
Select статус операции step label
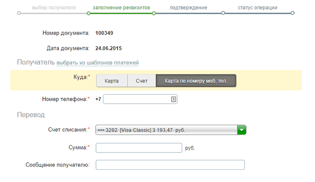257,8
